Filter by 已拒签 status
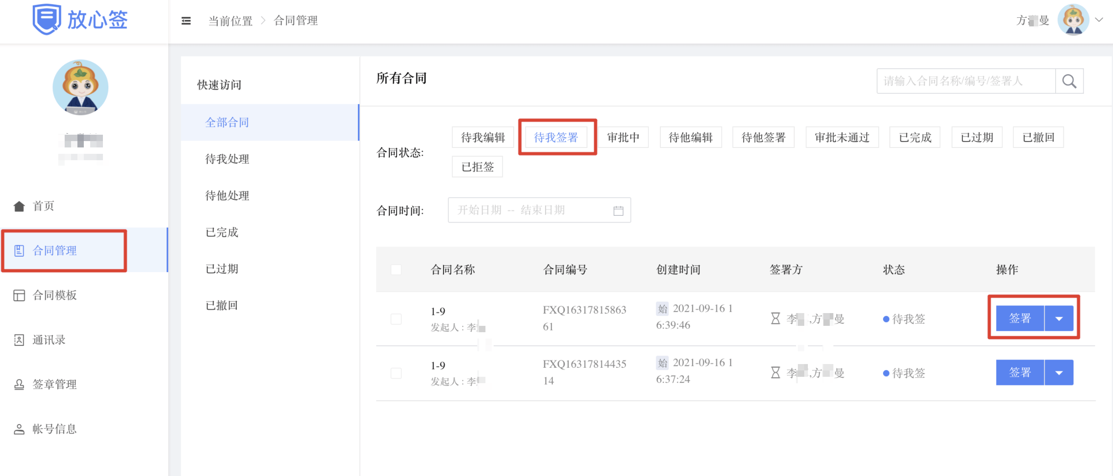1113x476 pixels. click(477, 167)
